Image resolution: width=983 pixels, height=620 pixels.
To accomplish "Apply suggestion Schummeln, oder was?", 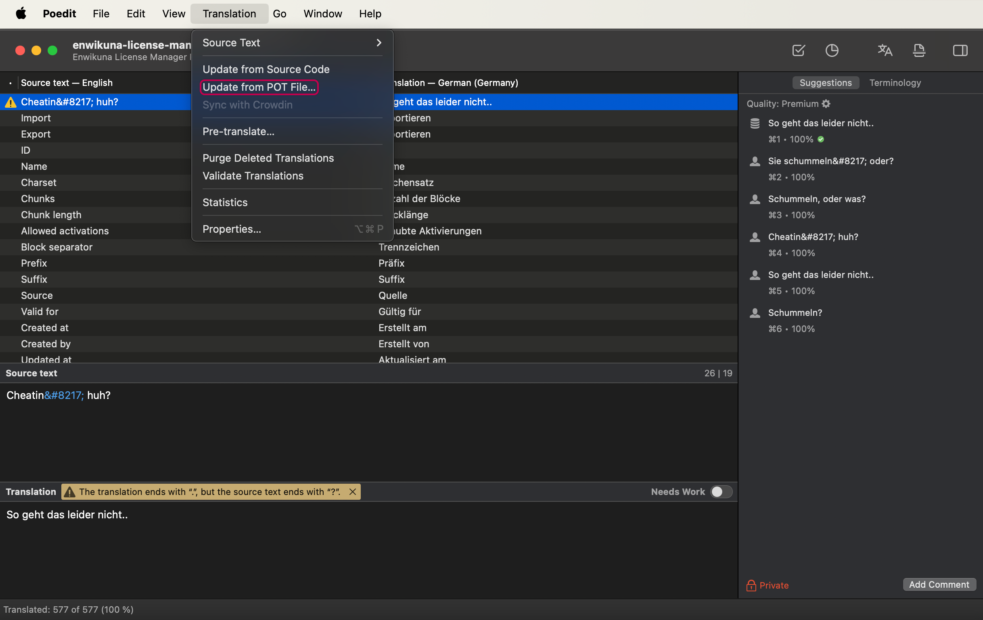I will [x=816, y=199].
